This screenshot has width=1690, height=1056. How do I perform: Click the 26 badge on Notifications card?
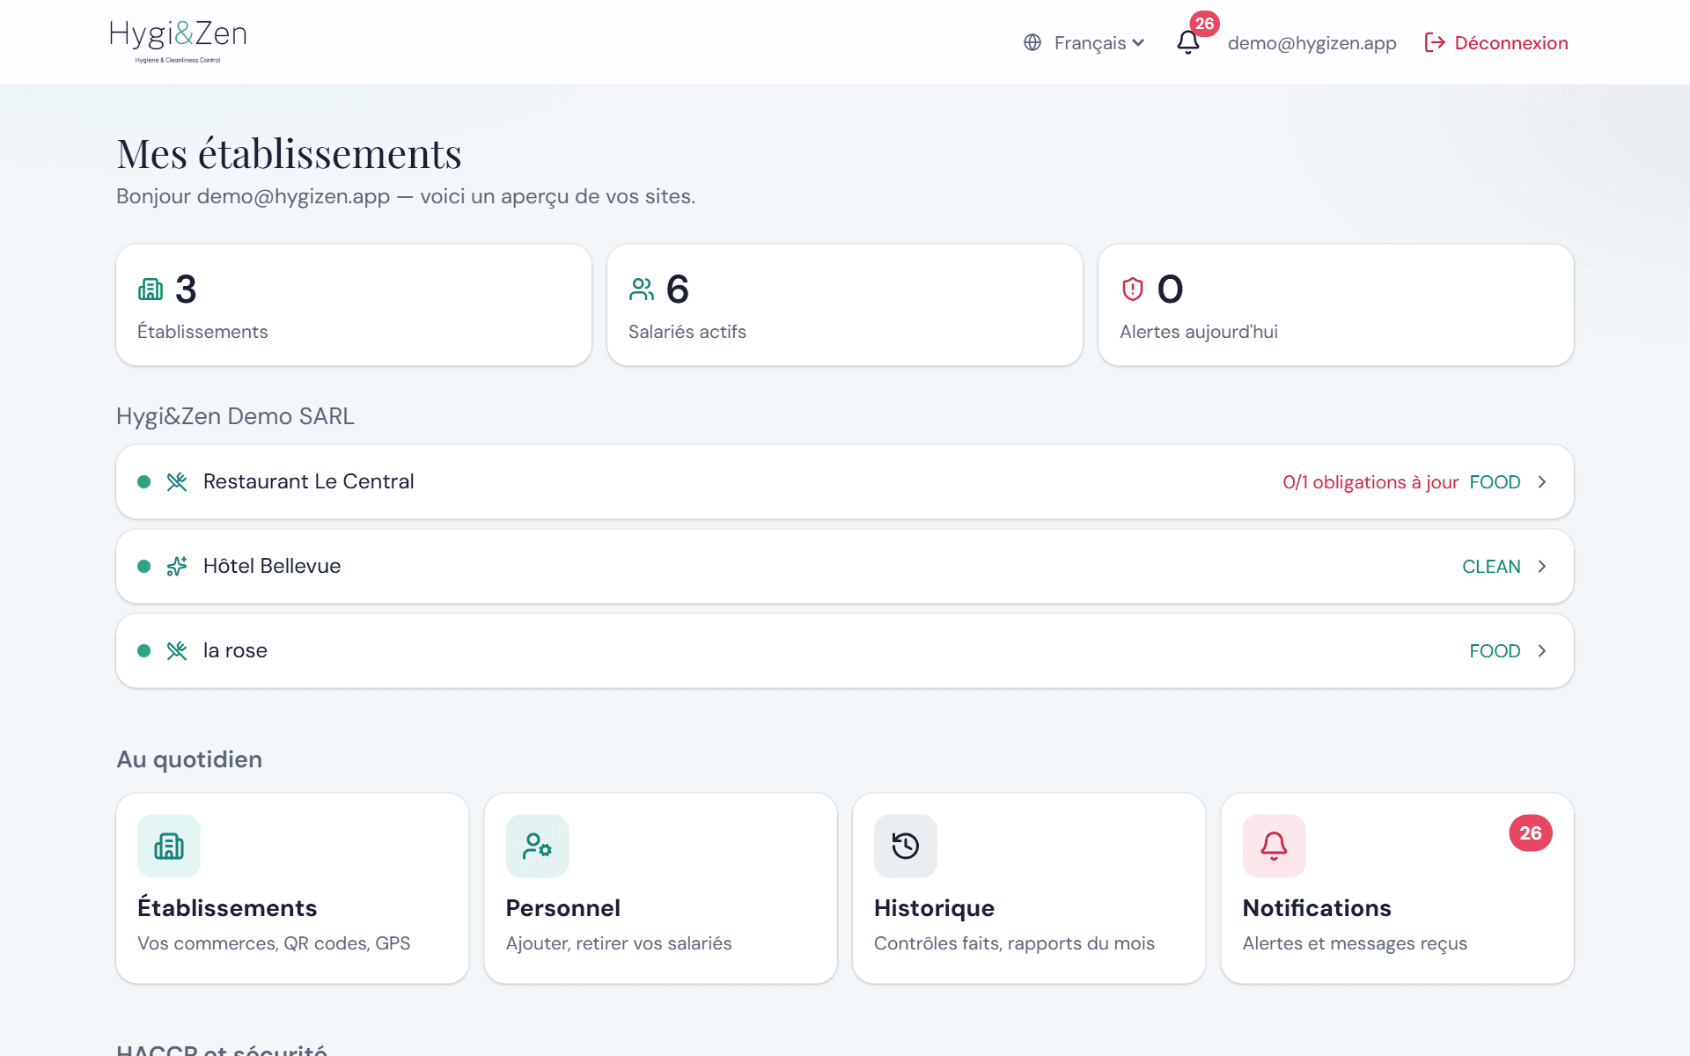pos(1531,832)
